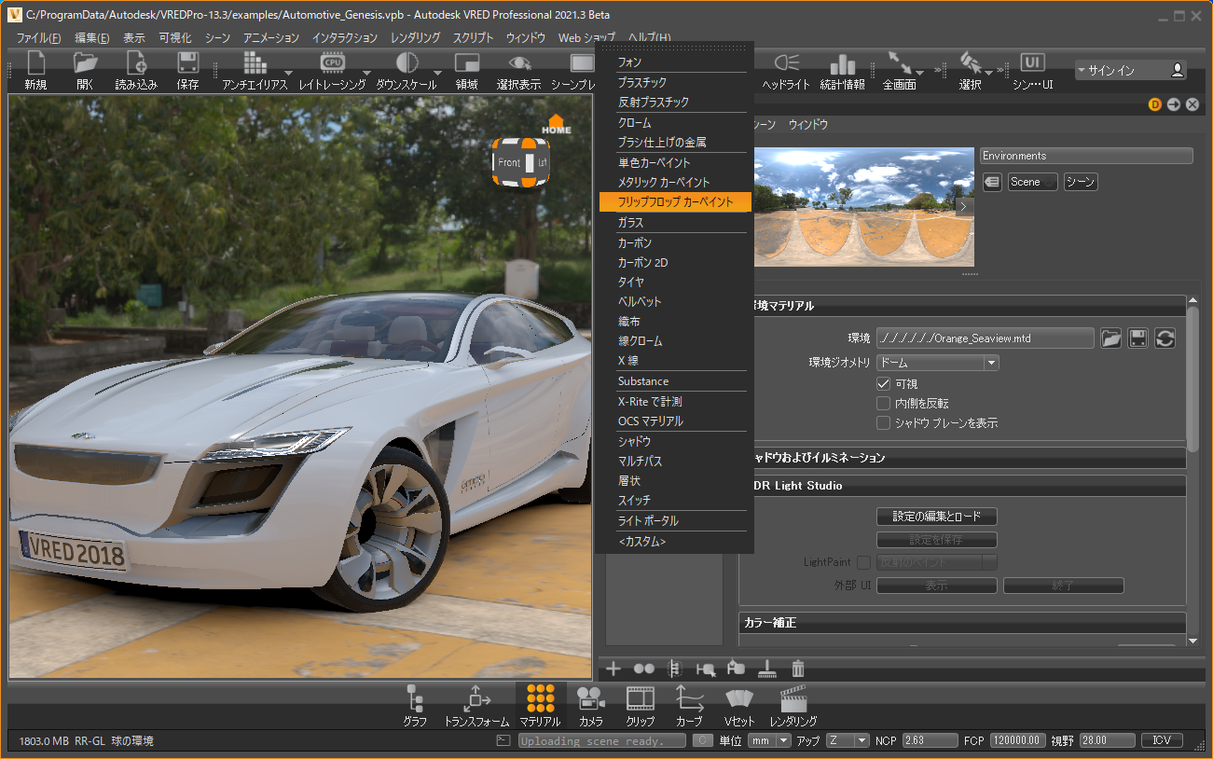Click the 新規 (New) toolbar icon
This screenshot has height=759, width=1213.
[x=35, y=65]
